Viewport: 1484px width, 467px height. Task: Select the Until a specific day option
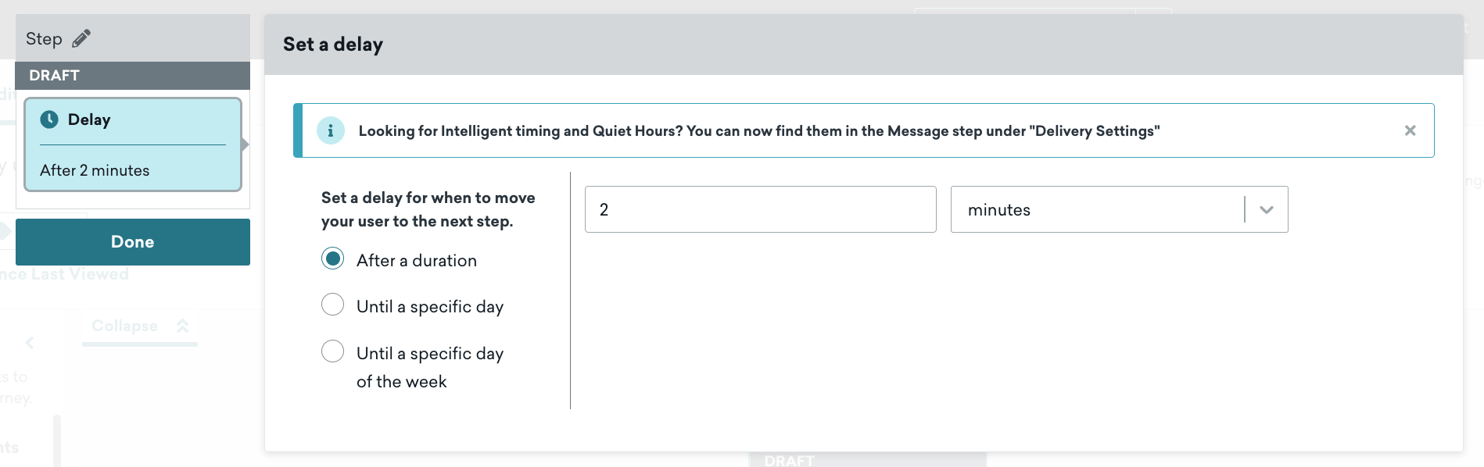pos(333,305)
